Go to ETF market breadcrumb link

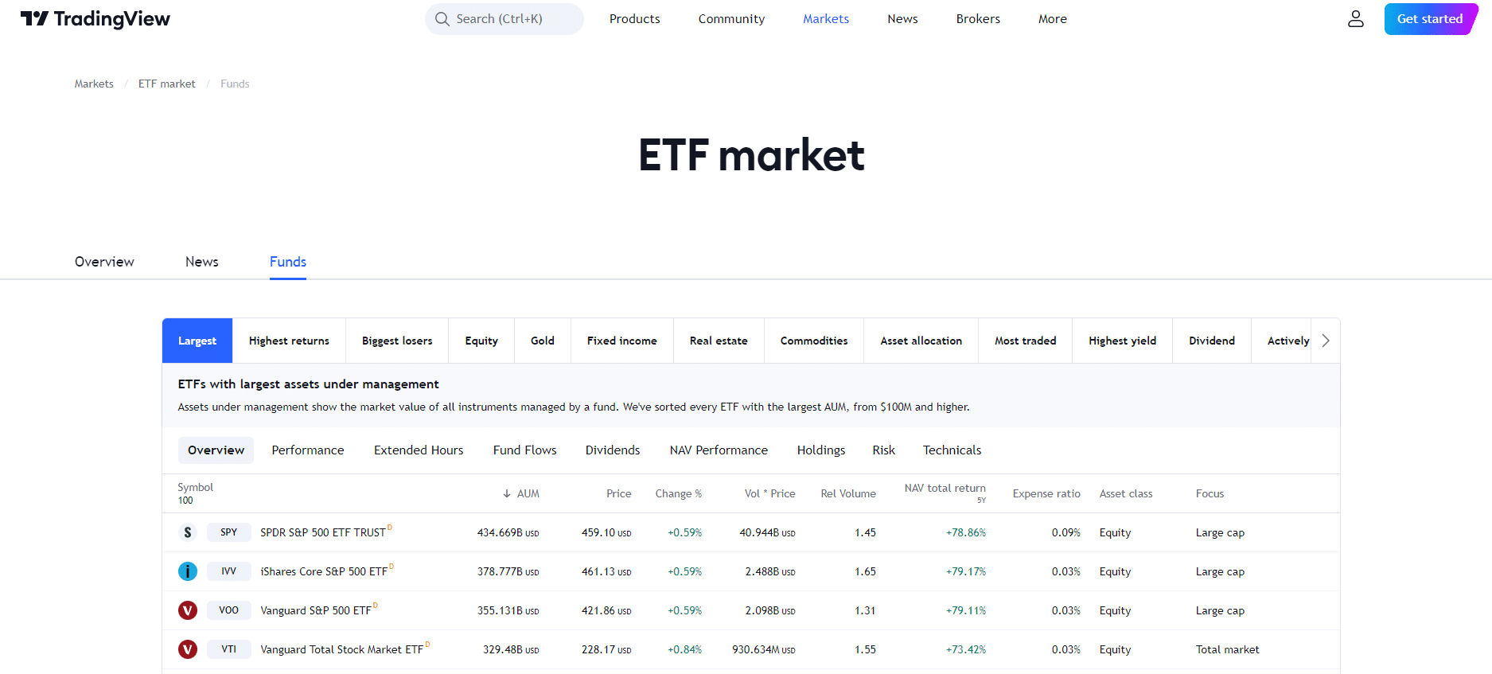166,84
